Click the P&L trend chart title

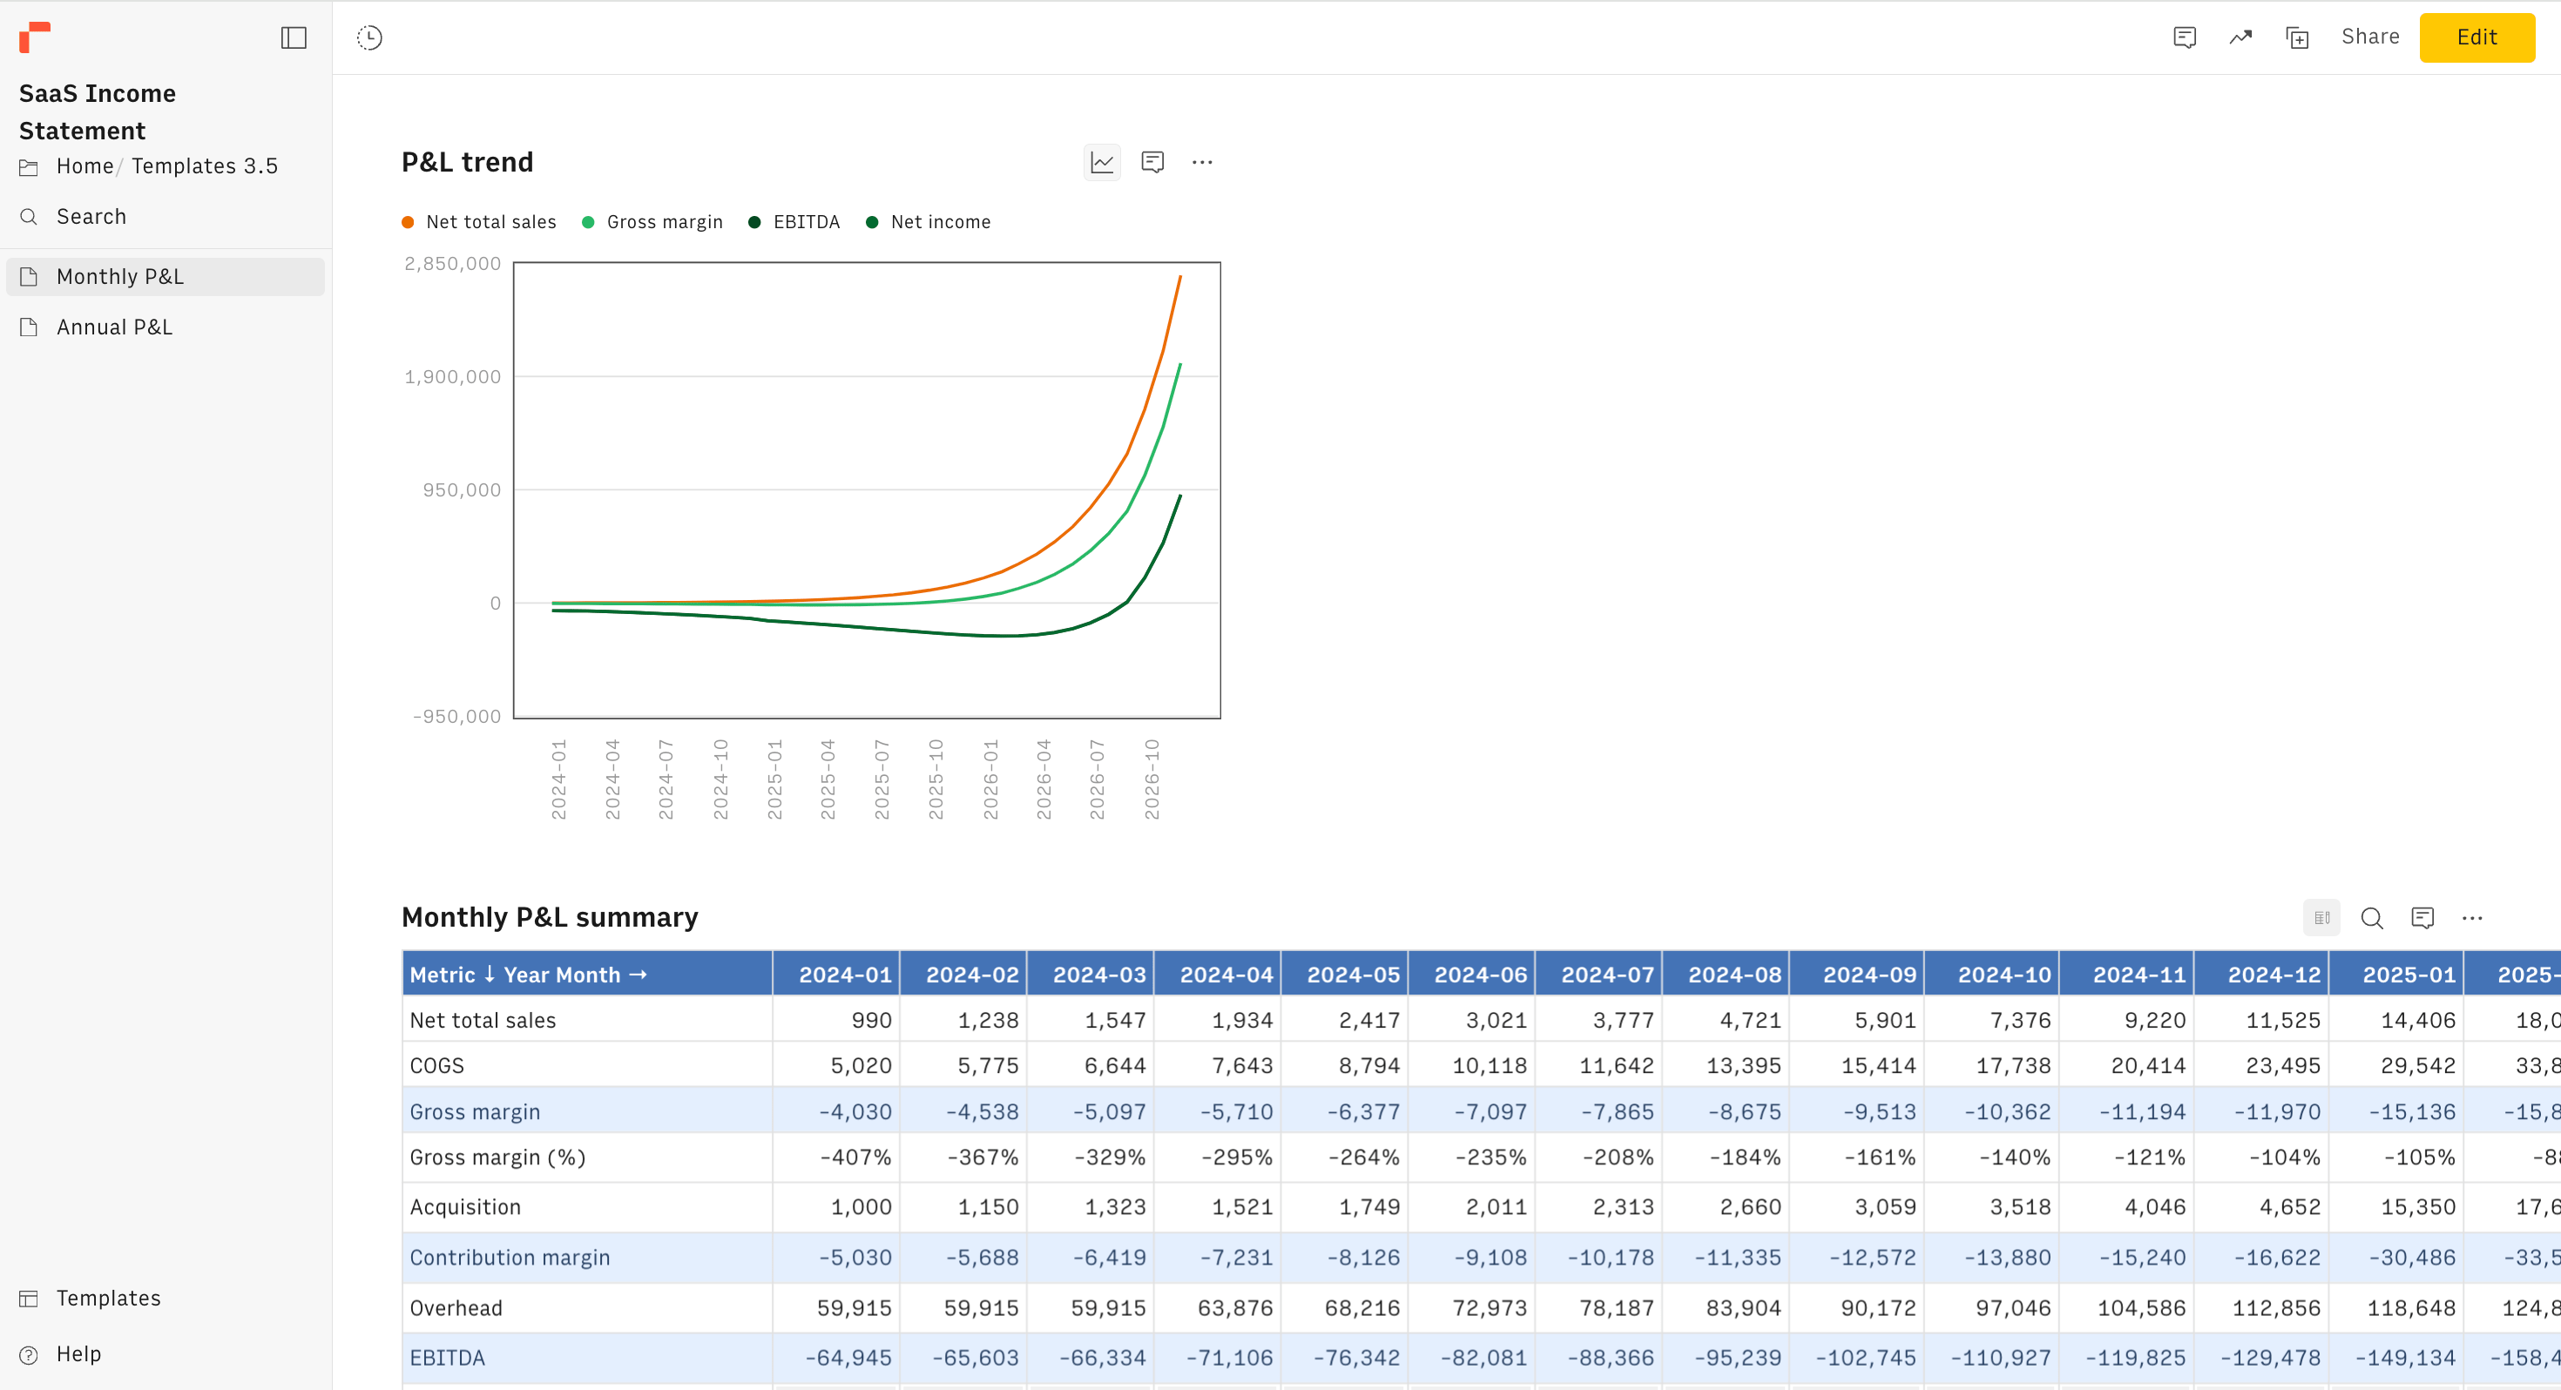point(467,162)
